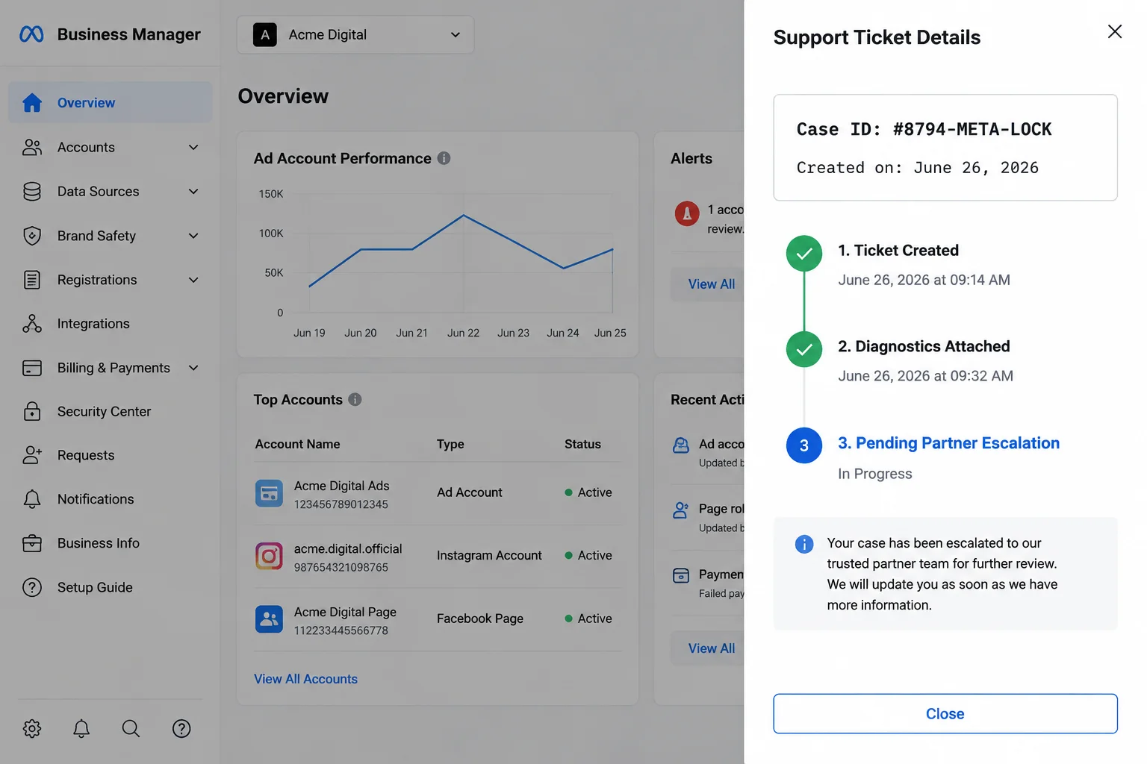This screenshot has width=1147, height=764.
Task: Click info icon beside Ad Account Performance
Action: pos(444,158)
